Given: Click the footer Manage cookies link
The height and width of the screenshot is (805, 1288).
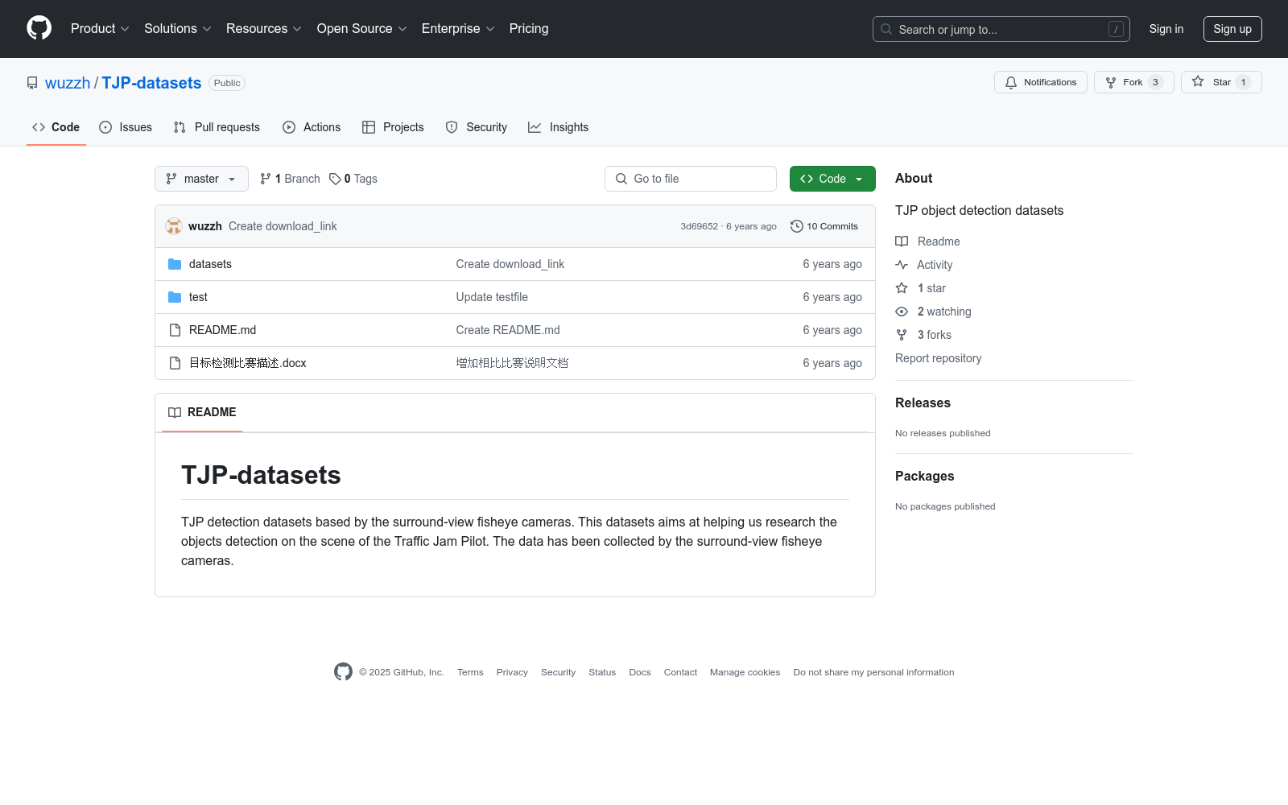Looking at the screenshot, I should (745, 672).
